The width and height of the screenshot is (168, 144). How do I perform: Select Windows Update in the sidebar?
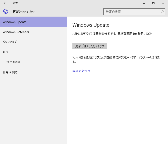point(34,22)
